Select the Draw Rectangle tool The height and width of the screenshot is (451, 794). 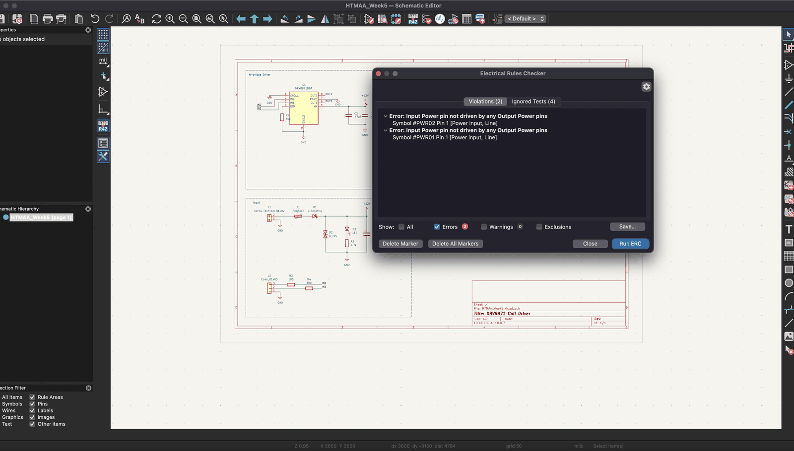click(x=789, y=270)
